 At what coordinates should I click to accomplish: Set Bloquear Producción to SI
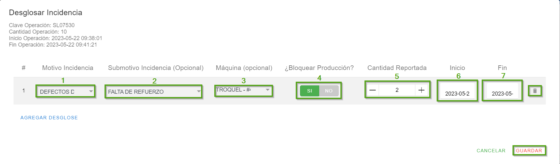310,91
